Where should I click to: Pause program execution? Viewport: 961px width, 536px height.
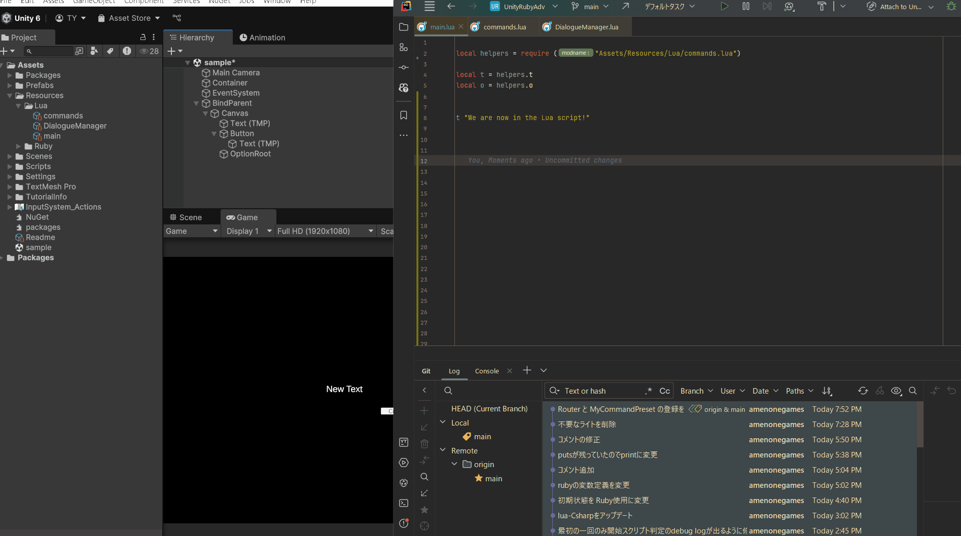745,7
